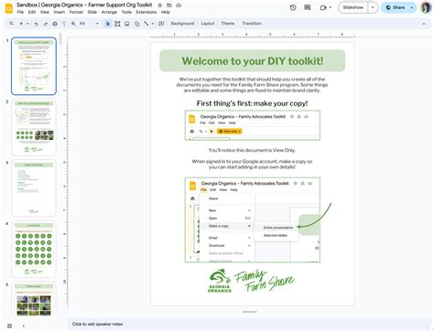The width and height of the screenshot is (434, 331).
Task: Open the Tools menu
Action: pyautogui.click(x=126, y=12)
